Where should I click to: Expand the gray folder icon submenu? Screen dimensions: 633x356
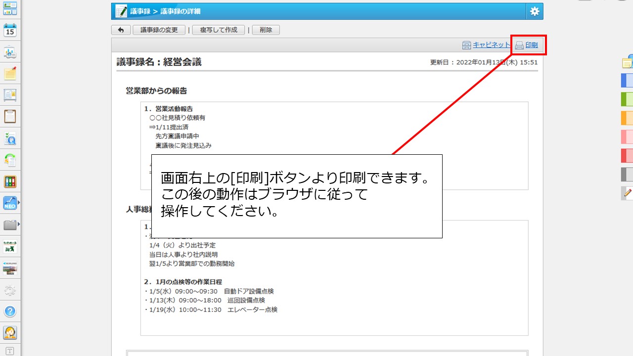coord(19,224)
